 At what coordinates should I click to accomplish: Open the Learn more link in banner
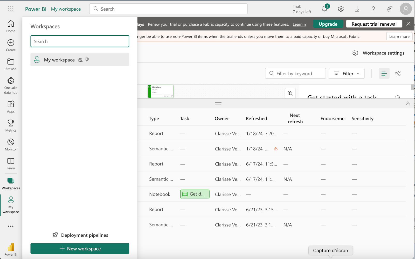(299, 24)
